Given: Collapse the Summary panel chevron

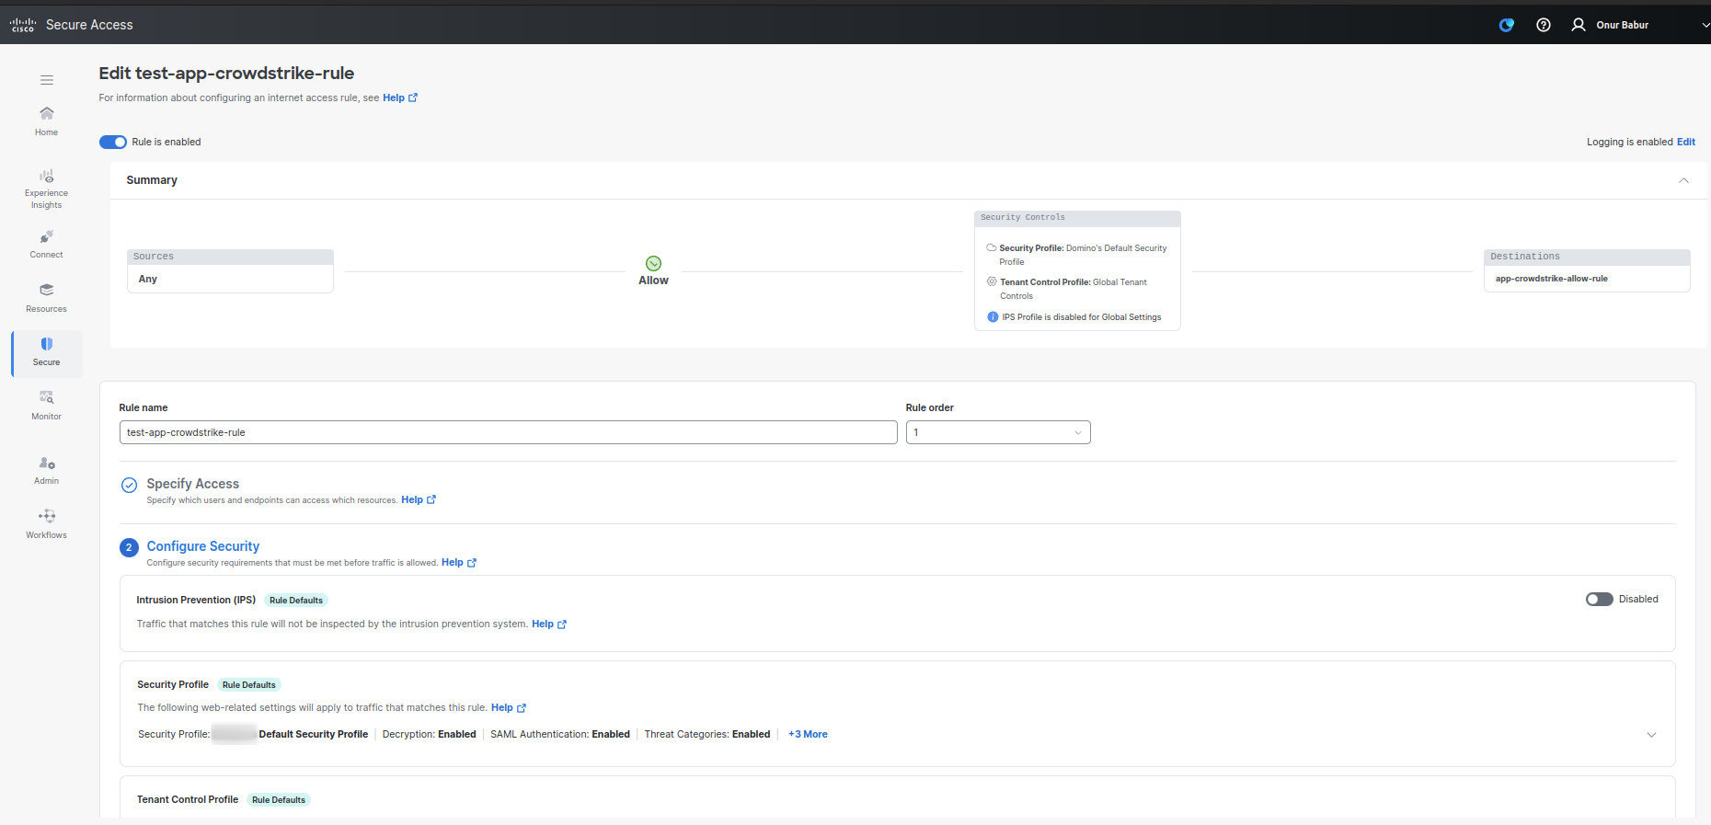Looking at the screenshot, I should click(1683, 180).
